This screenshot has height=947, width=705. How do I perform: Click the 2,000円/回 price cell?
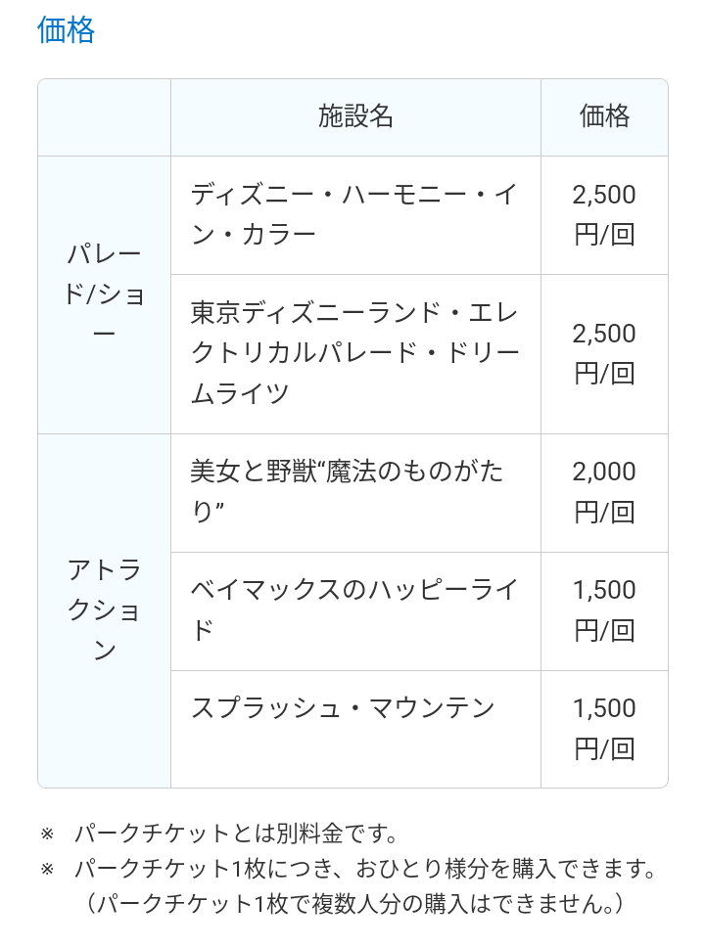[604, 492]
